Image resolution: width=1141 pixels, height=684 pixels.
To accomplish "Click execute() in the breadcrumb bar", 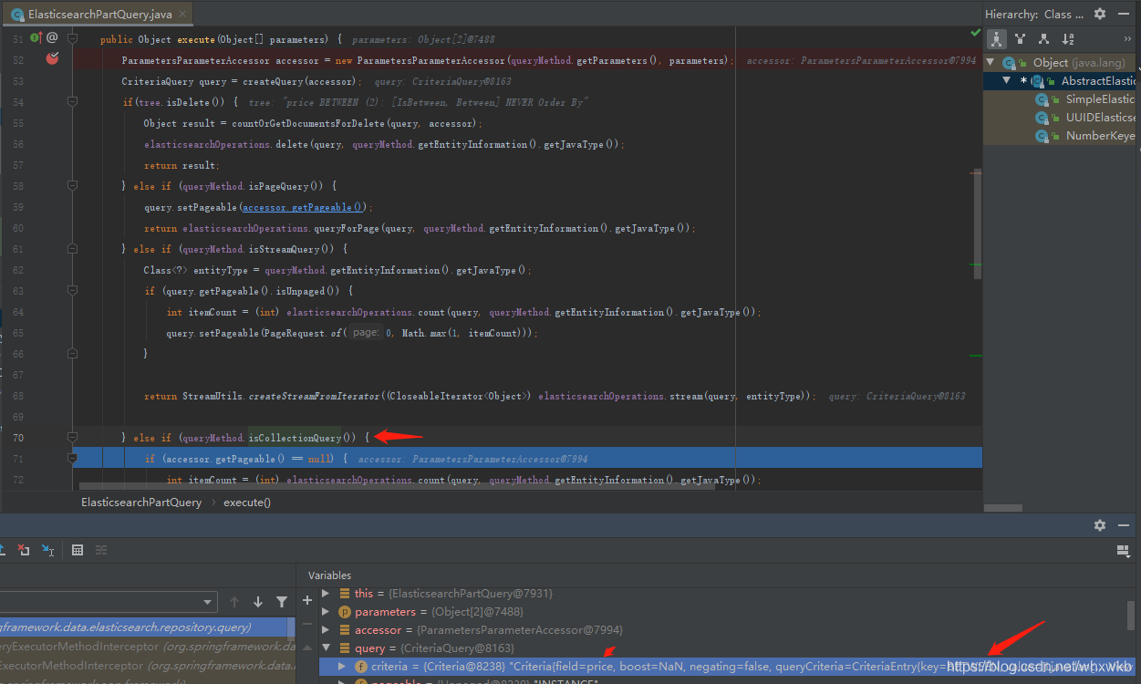I will [x=247, y=502].
